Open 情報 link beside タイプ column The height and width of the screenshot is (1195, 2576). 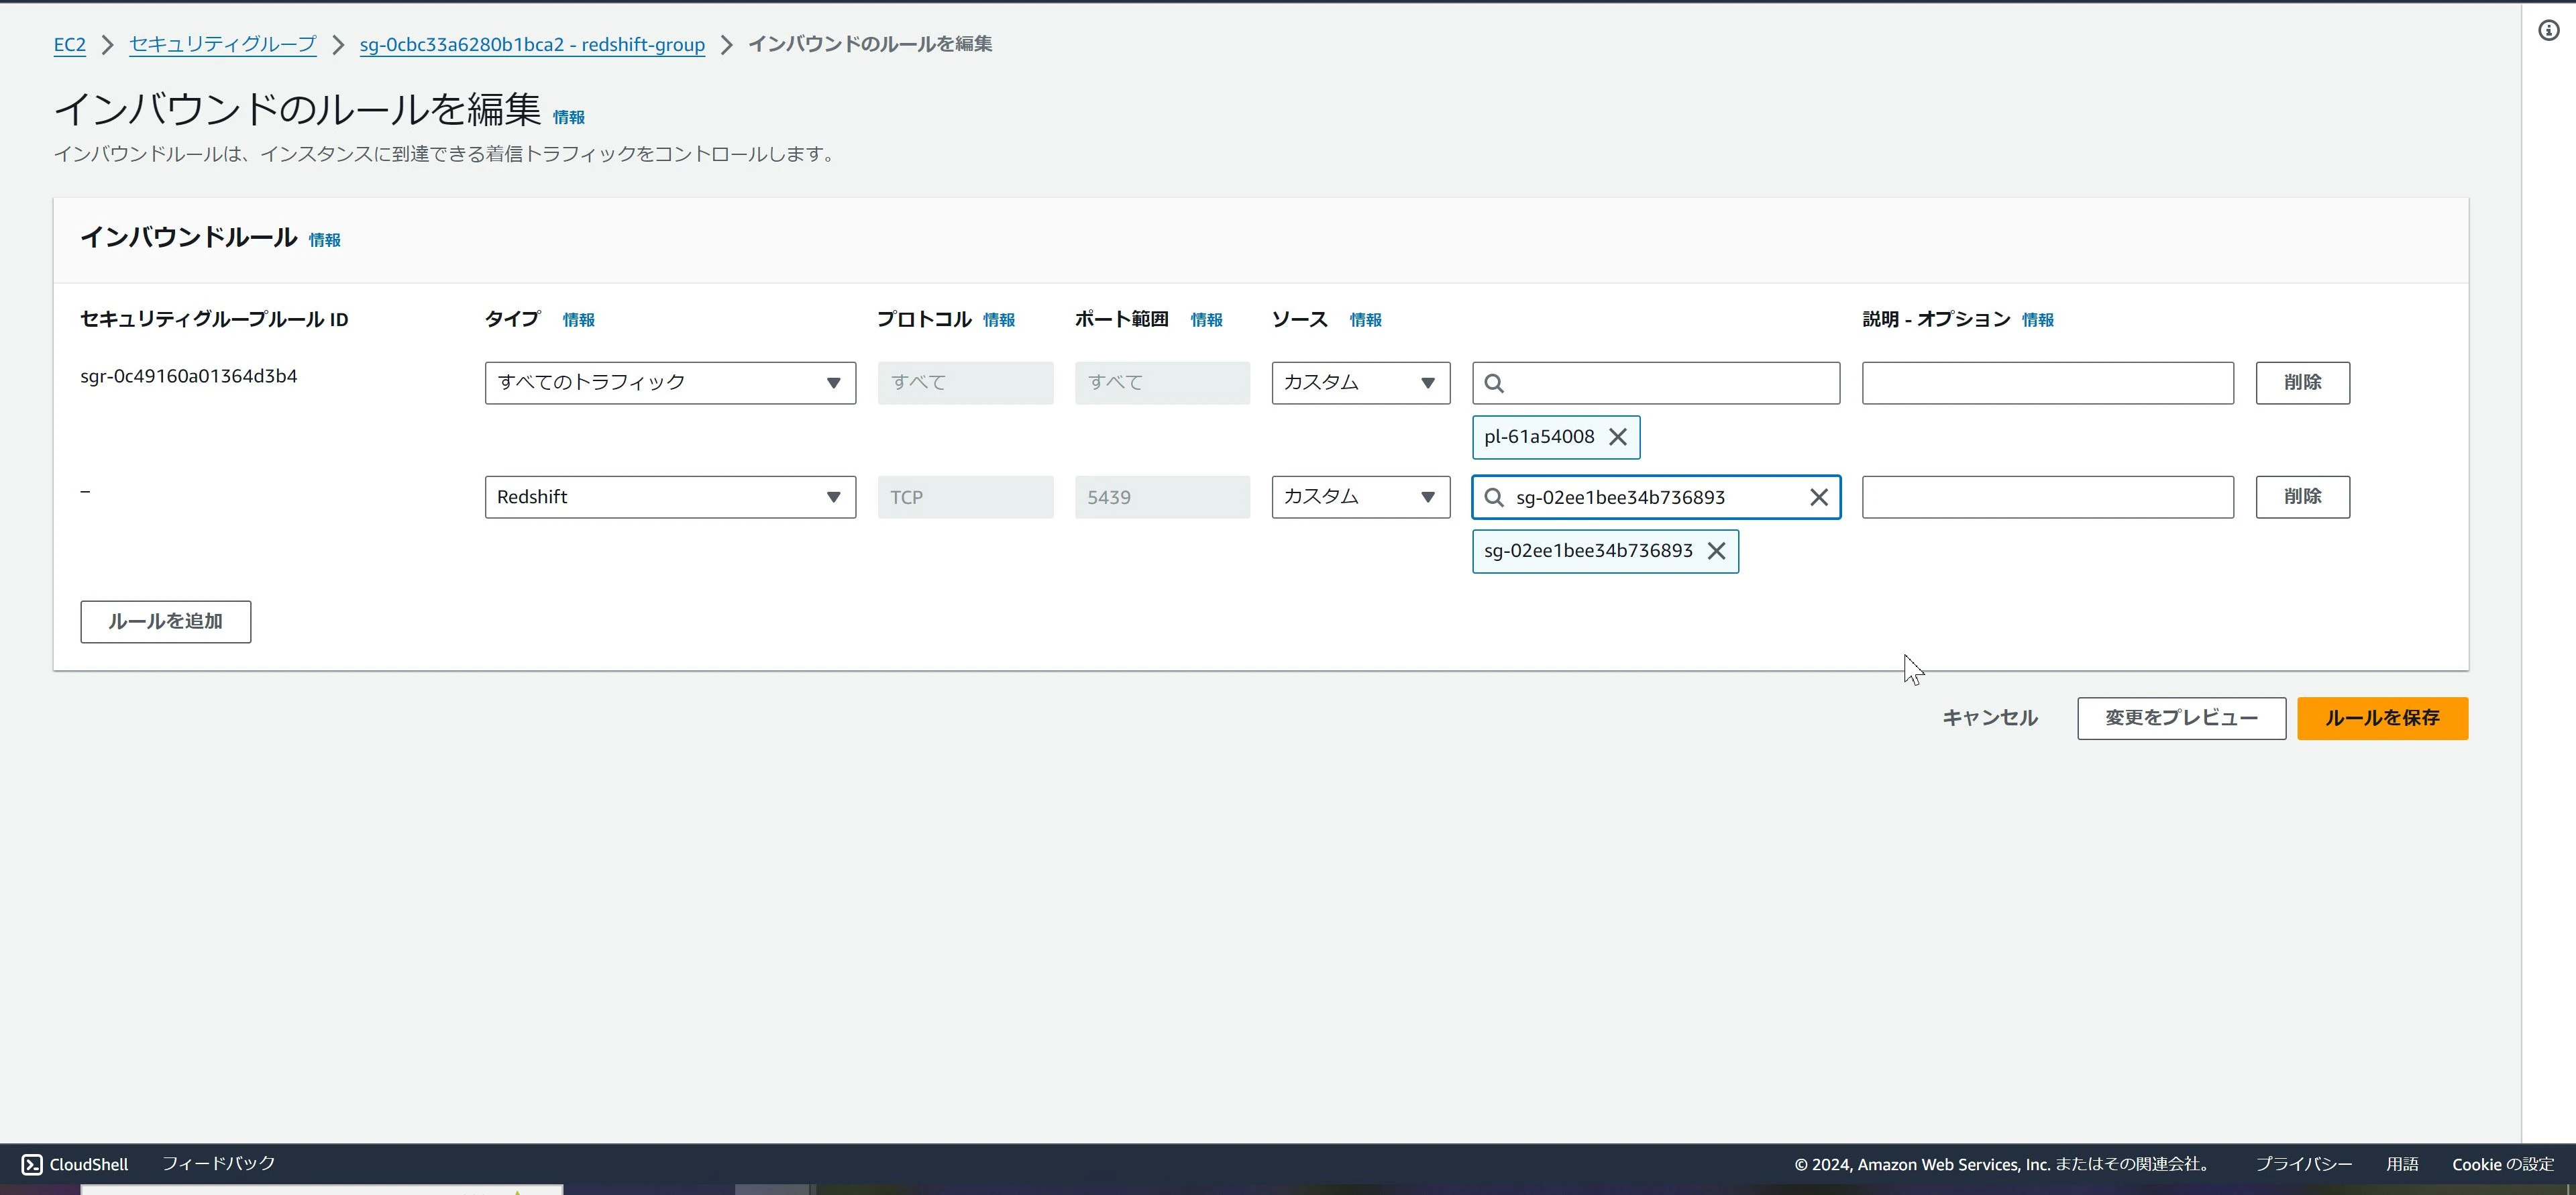click(x=578, y=320)
